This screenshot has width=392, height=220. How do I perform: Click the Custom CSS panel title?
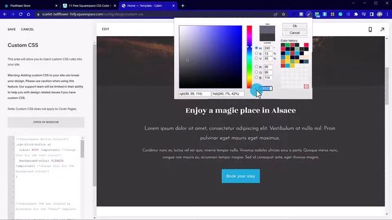point(23,45)
